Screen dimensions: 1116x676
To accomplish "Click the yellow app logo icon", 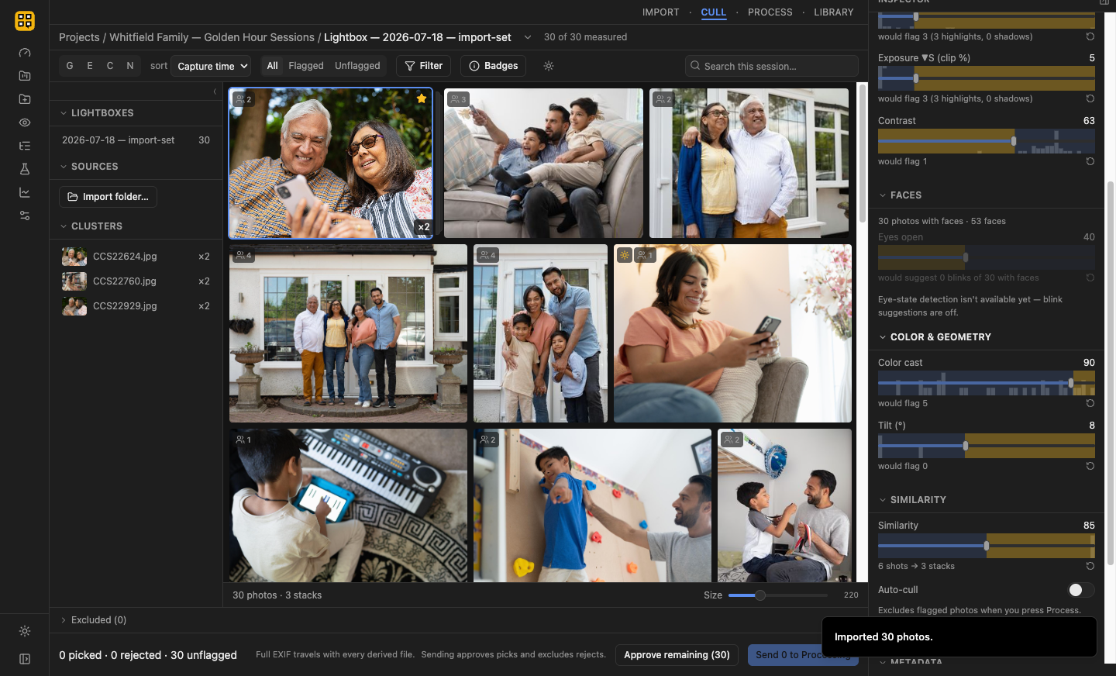I will pos(25,21).
